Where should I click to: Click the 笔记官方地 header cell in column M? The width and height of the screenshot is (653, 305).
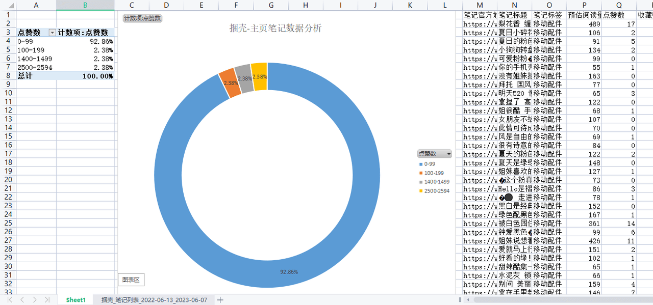pyautogui.click(x=480, y=15)
